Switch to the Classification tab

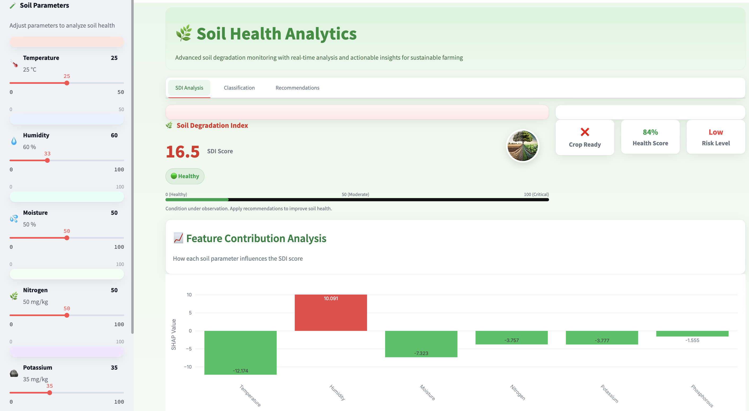click(x=239, y=88)
